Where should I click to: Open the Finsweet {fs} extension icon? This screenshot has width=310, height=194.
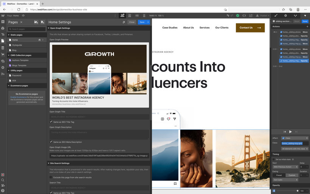tap(3, 74)
